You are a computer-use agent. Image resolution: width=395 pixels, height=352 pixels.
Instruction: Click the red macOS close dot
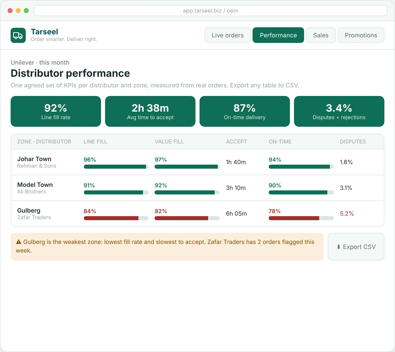point(10,11)
